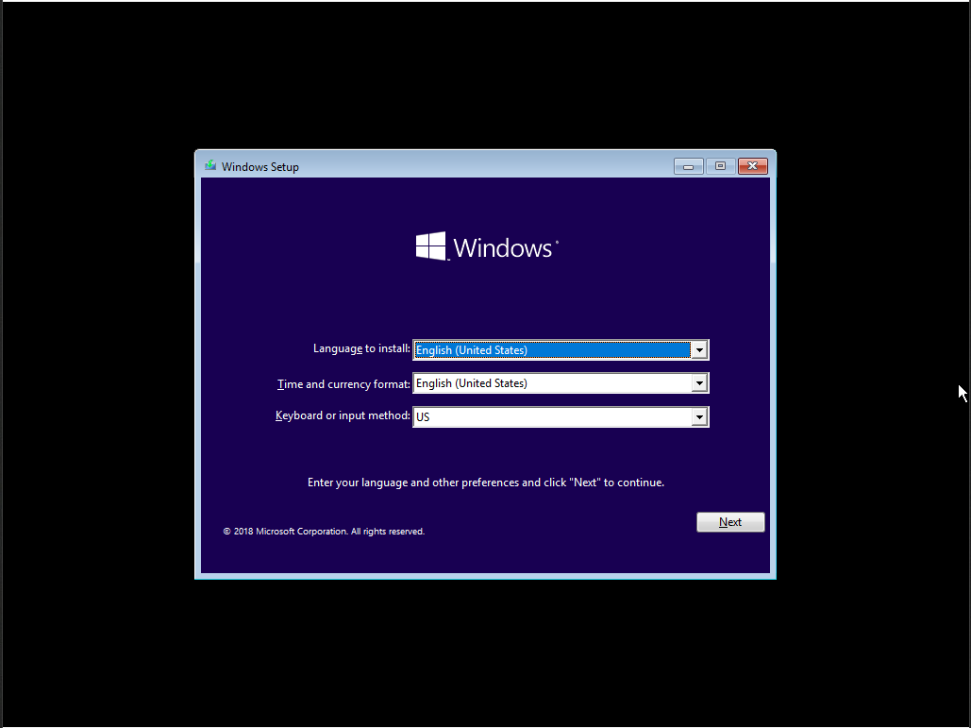Close the Windows Setup window
Screen dimensions: 971x728
click(x=752, y=166)
